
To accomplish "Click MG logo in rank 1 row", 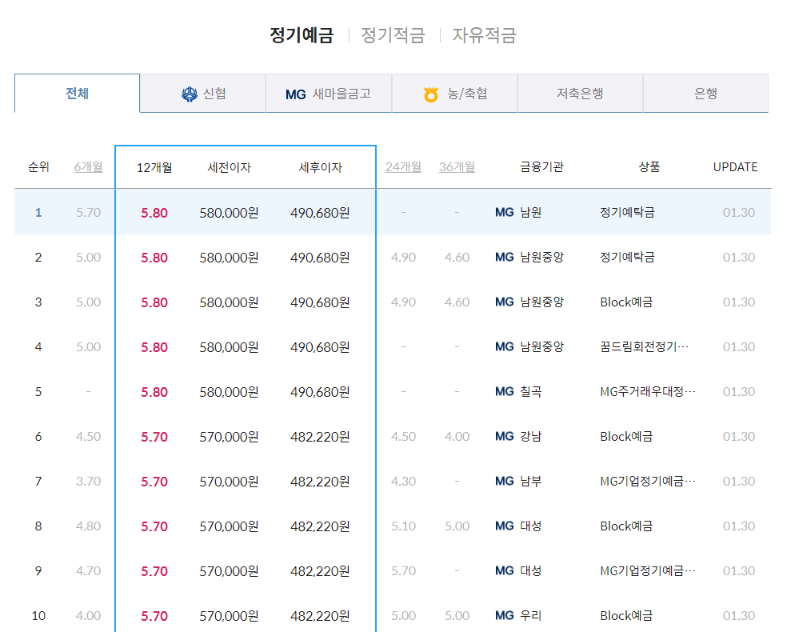I will [x=505, y=213].
